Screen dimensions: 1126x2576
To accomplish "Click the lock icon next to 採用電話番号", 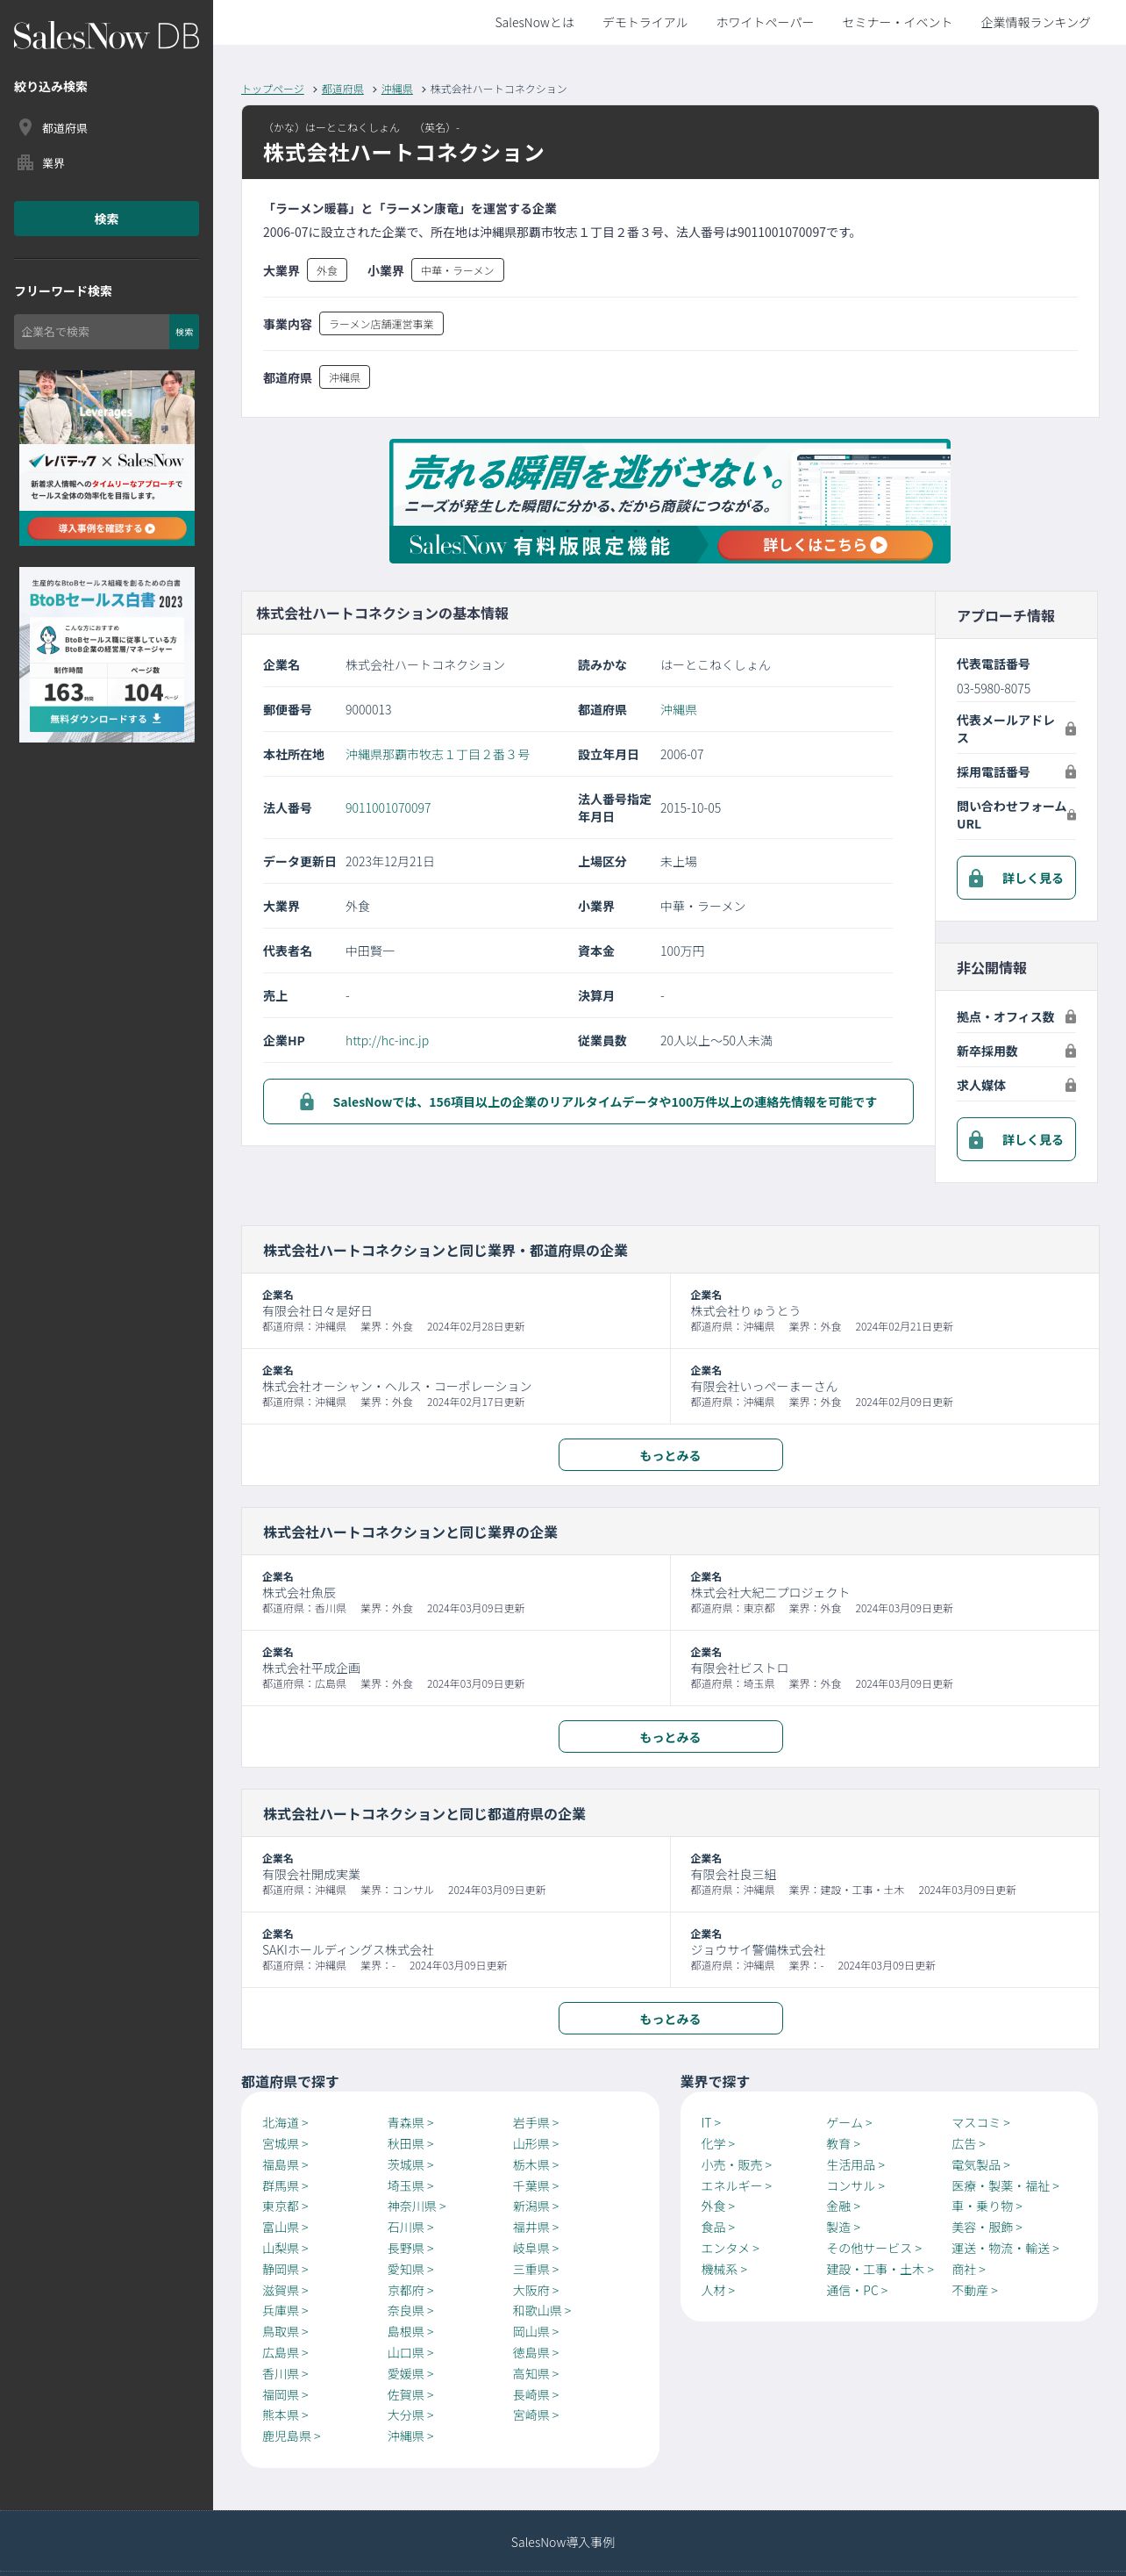I will click(x=1070, y=772).
